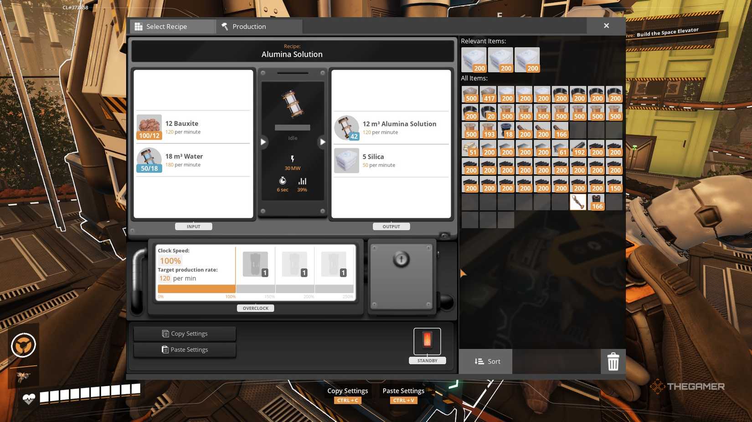752x422 pixels.
Task: Click the orange overclock slider bar
Action: (x=196, y=289)
